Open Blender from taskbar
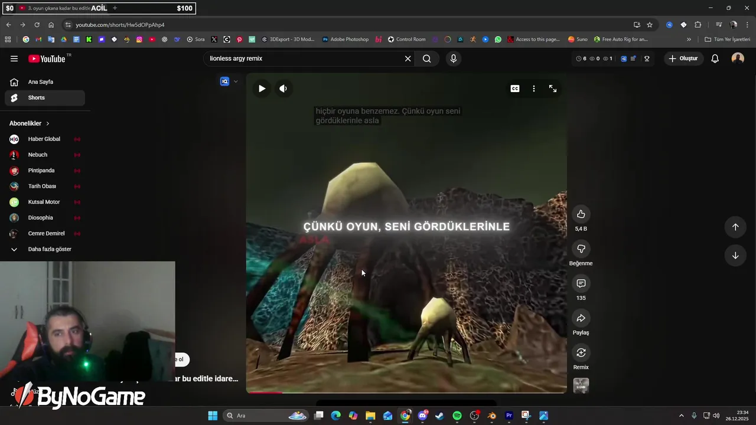This screenshot has width=756, height=425. tap(491, 416)
